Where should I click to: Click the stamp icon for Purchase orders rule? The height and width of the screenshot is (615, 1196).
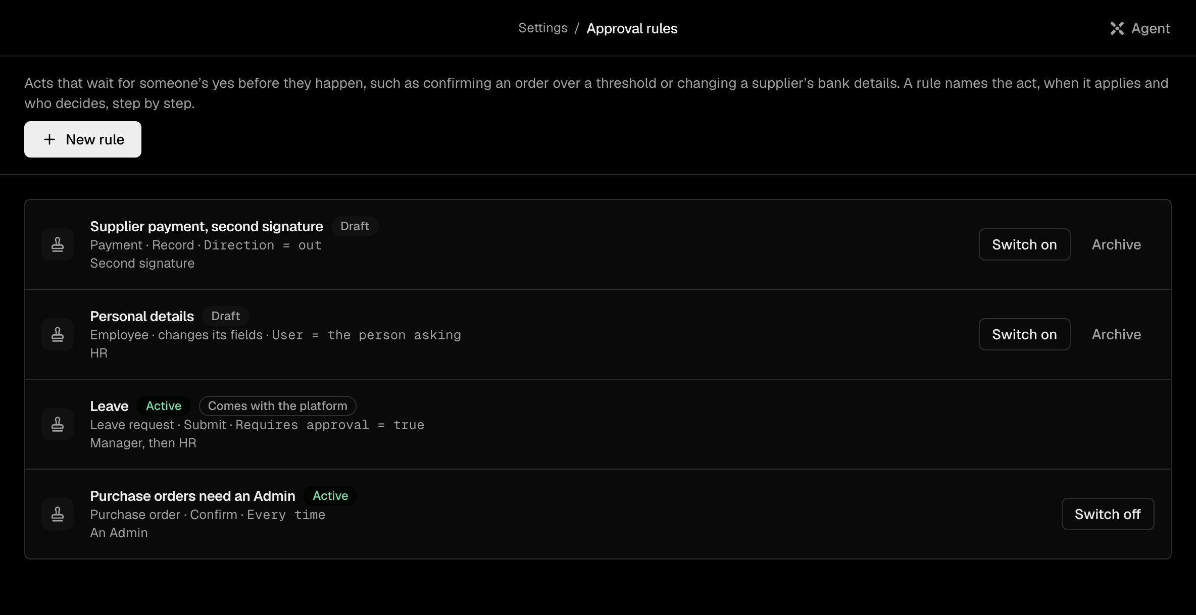coord(58,514)
